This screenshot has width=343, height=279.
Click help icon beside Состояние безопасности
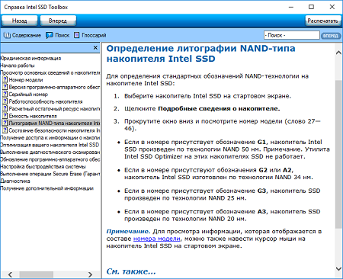5,130
